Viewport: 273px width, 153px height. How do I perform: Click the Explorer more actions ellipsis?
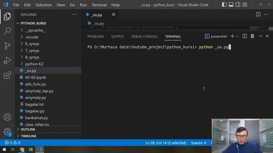pyautogui.click(x=74, y=14)
